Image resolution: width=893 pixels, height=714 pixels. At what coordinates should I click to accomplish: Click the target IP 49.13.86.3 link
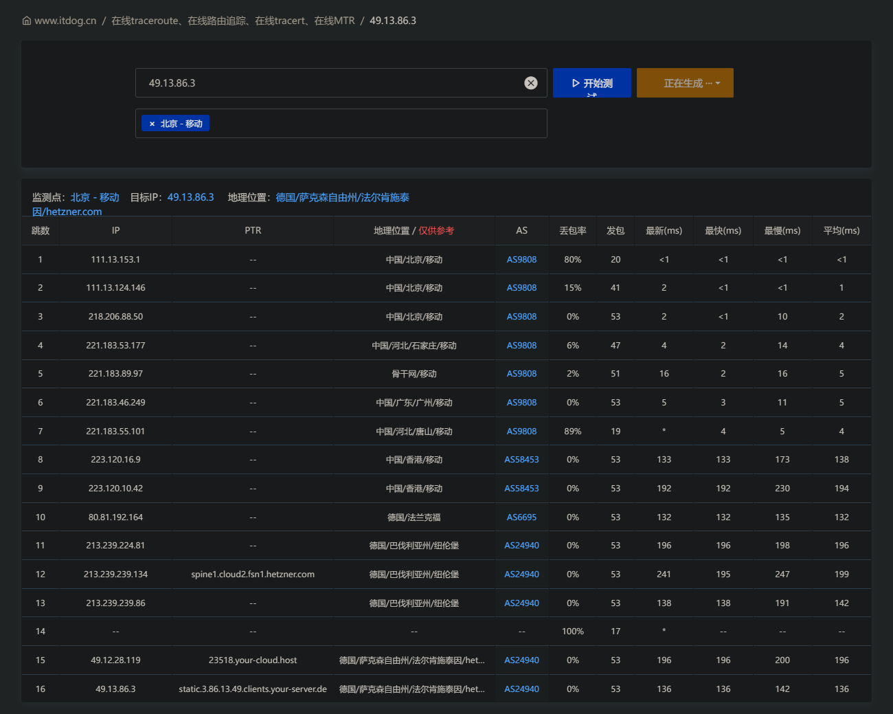pos(190,197)
